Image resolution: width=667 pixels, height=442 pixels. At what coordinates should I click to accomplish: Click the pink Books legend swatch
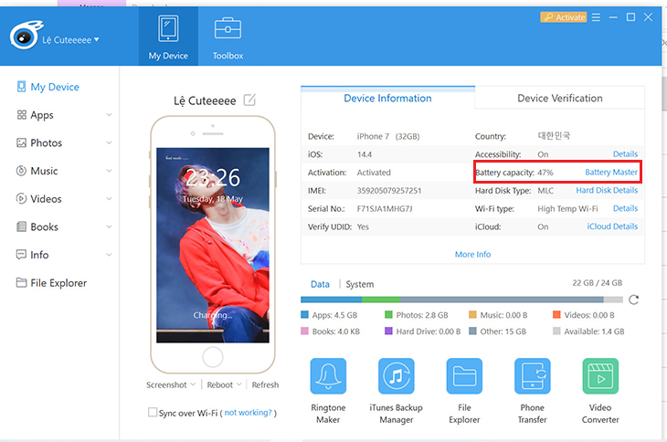304,331
